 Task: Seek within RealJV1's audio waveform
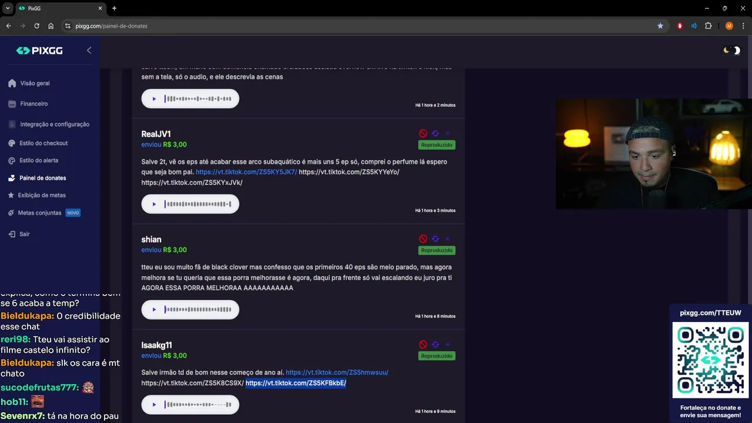pyautogui.click(x=198, y=204)
